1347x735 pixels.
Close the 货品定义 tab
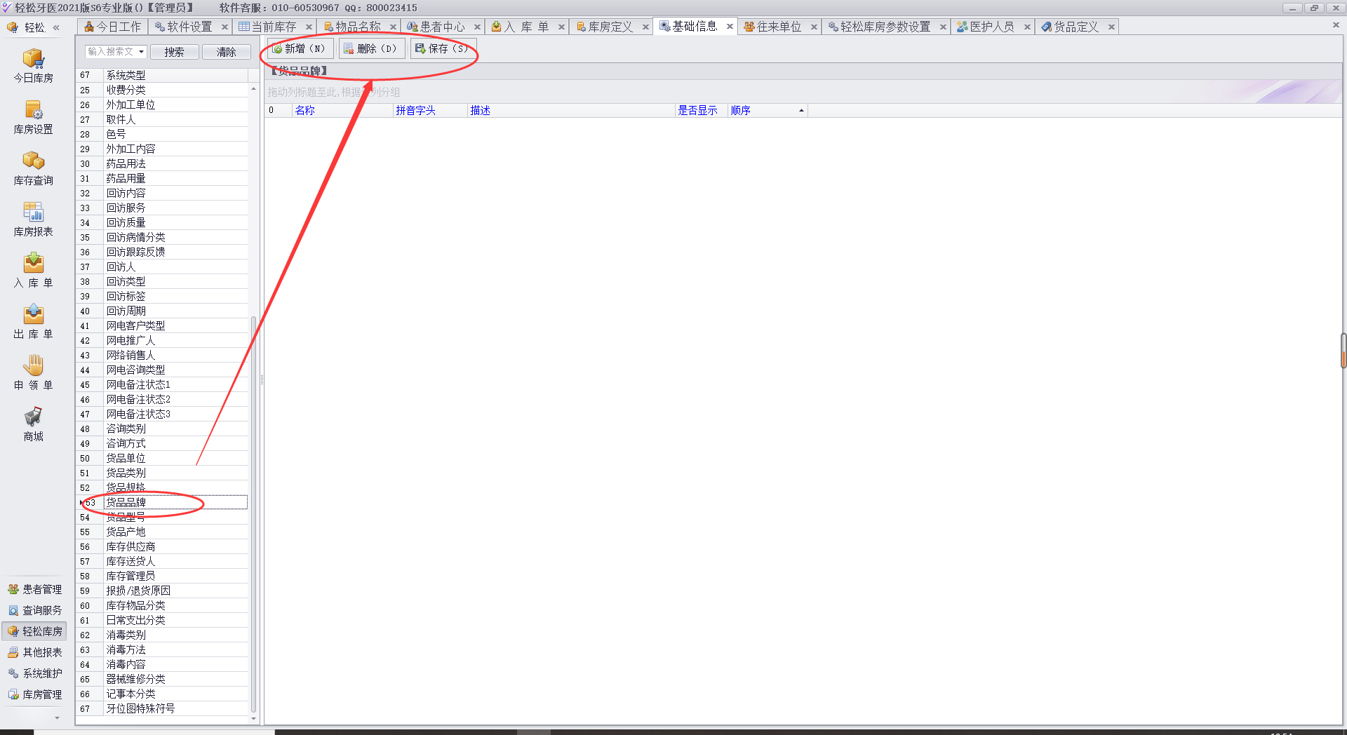[1111, 27]
